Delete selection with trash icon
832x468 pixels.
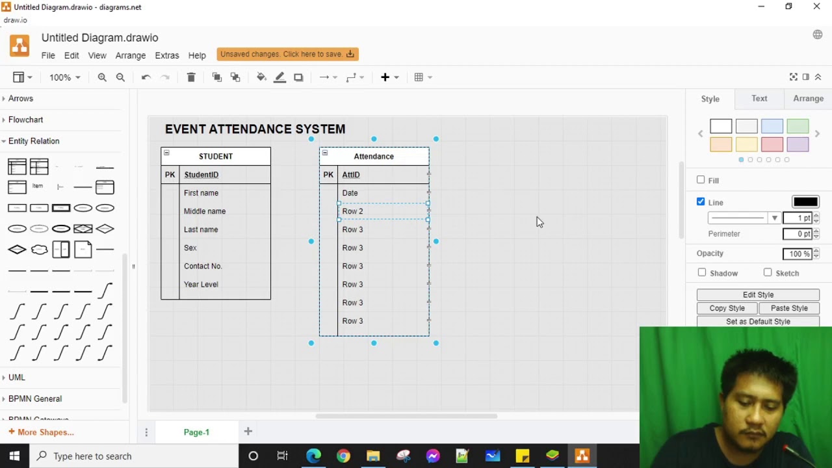pos(191,77)
